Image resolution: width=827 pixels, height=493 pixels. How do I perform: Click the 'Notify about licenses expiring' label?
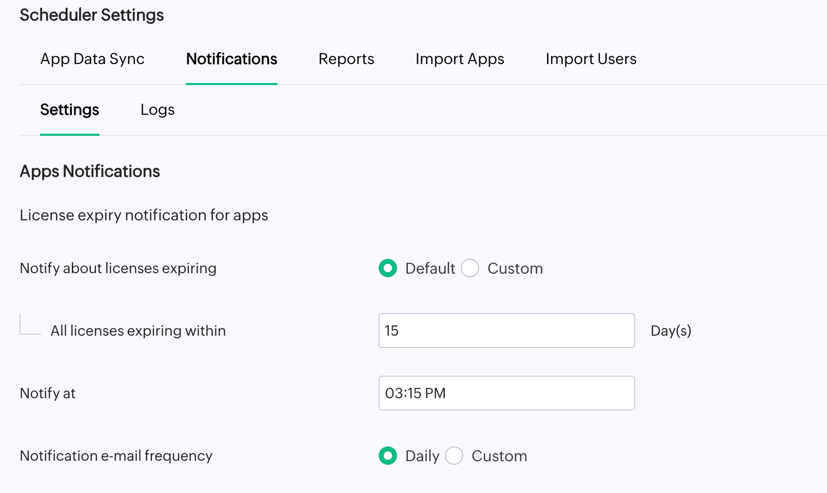pos(118,268)
